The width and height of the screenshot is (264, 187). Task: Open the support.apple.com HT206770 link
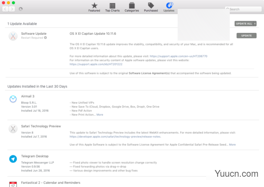[179, 56]
